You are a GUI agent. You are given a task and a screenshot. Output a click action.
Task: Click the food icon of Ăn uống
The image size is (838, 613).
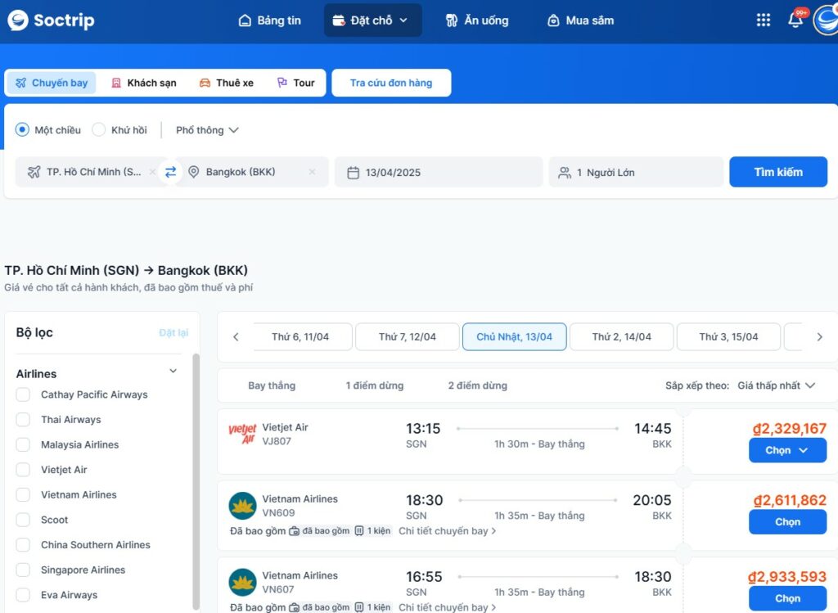452,20
